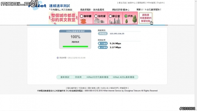Click the clock icon beside test time

point(58,58)
